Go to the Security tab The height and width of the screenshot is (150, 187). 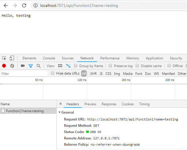(176, 58)
